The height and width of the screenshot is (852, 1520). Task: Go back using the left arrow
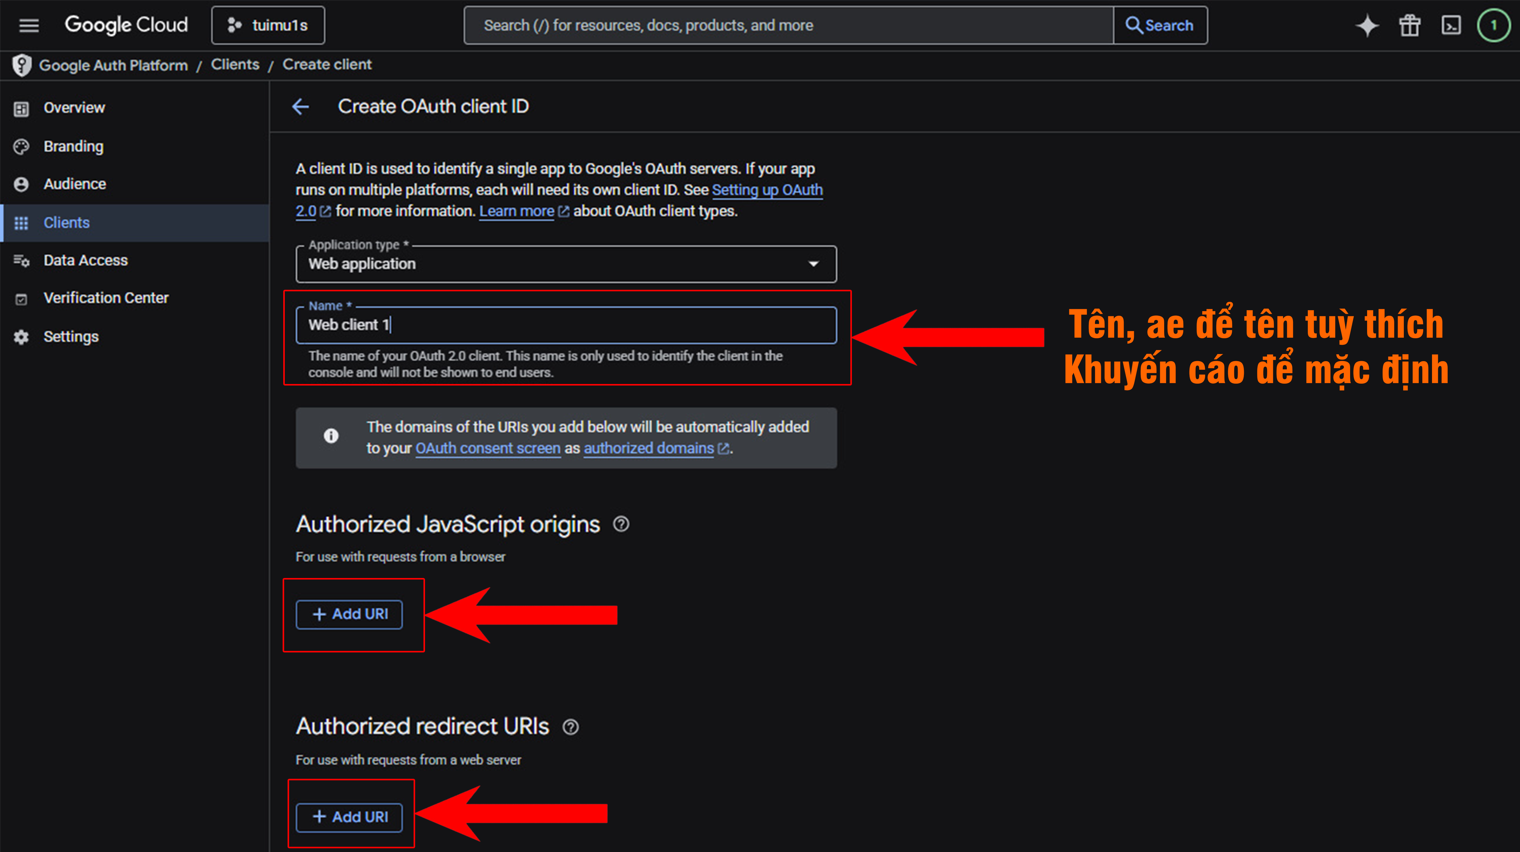[300, 107]
